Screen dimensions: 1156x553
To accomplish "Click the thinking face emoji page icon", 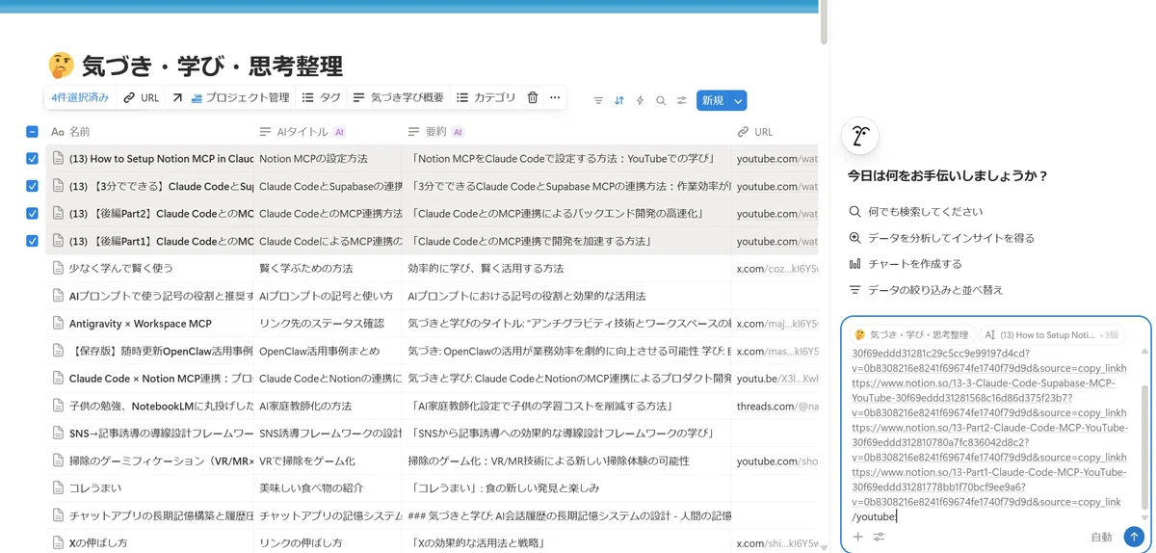I will 61,66.
